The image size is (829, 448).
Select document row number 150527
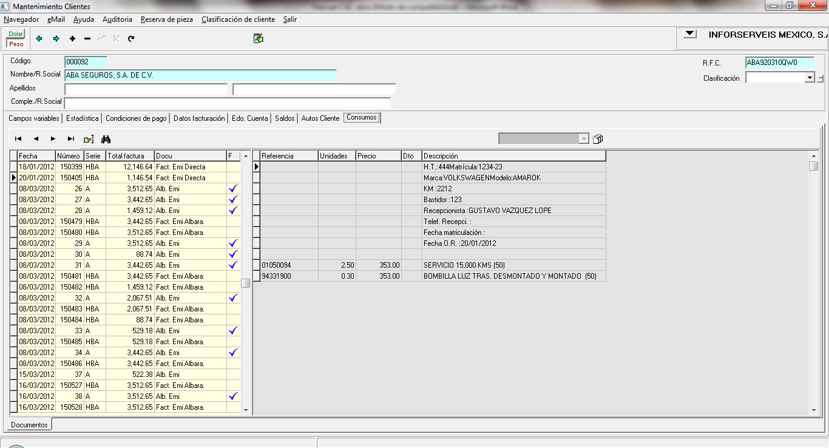click(x=125, y=385)
